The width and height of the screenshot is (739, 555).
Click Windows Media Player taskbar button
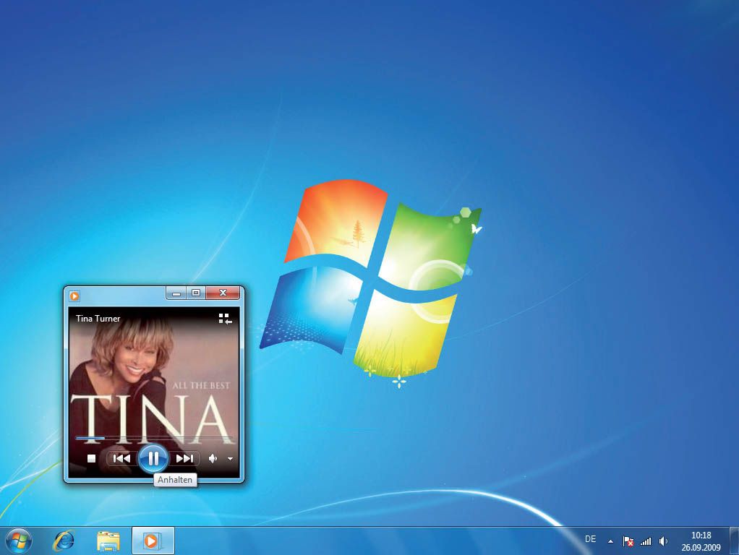click(x=153, y=541)
